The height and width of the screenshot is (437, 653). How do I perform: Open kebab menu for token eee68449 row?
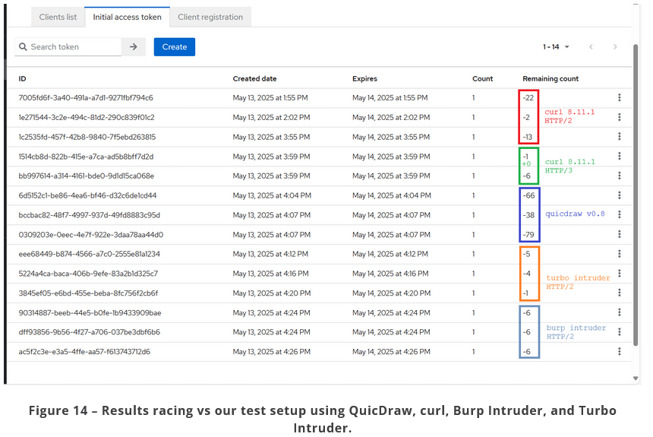tap(620, 254)
